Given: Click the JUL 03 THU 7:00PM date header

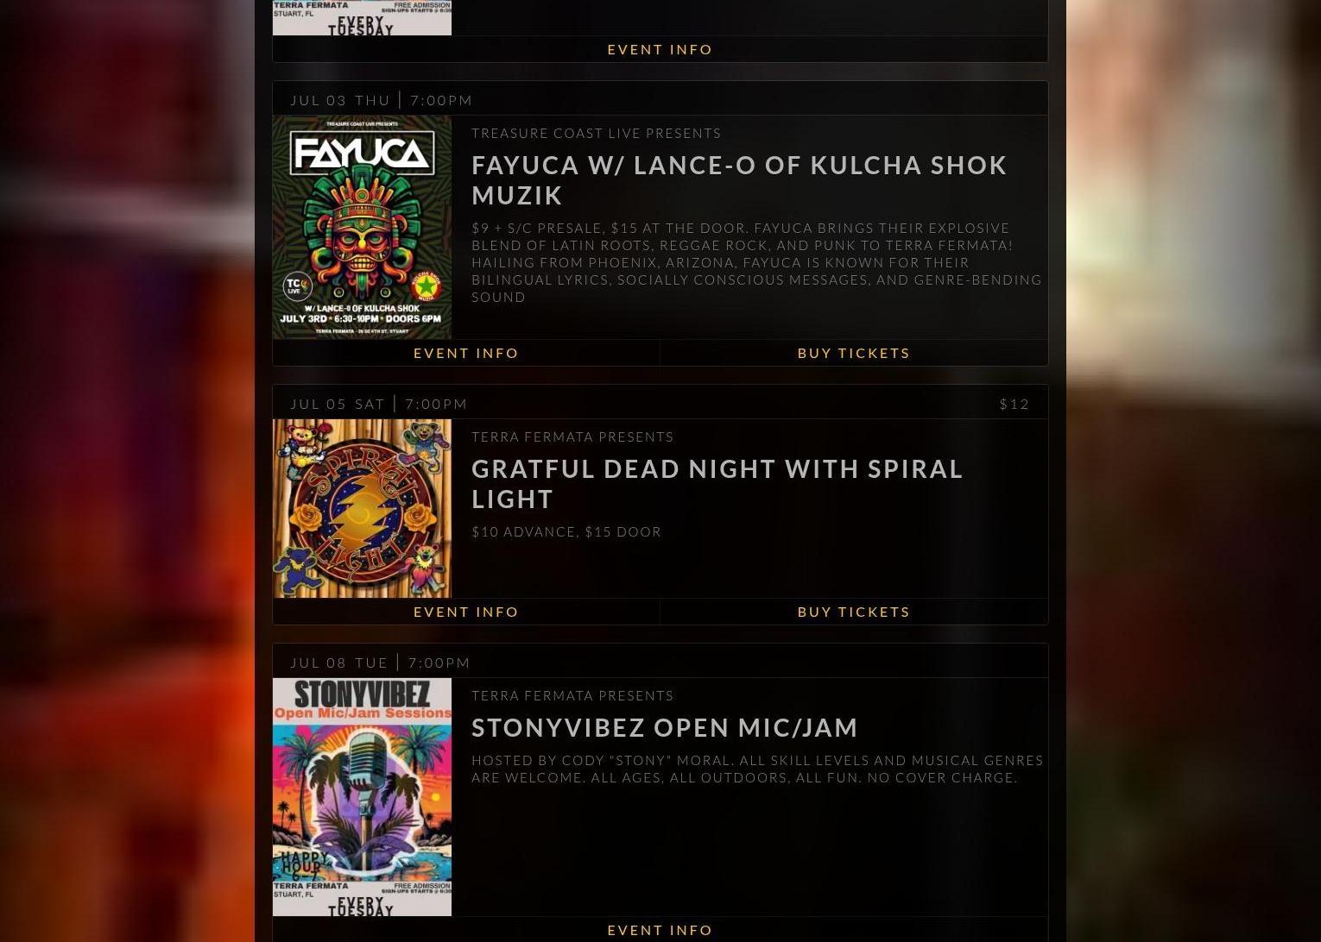Looking at the screenshot, I should click(x=382, y=100).
